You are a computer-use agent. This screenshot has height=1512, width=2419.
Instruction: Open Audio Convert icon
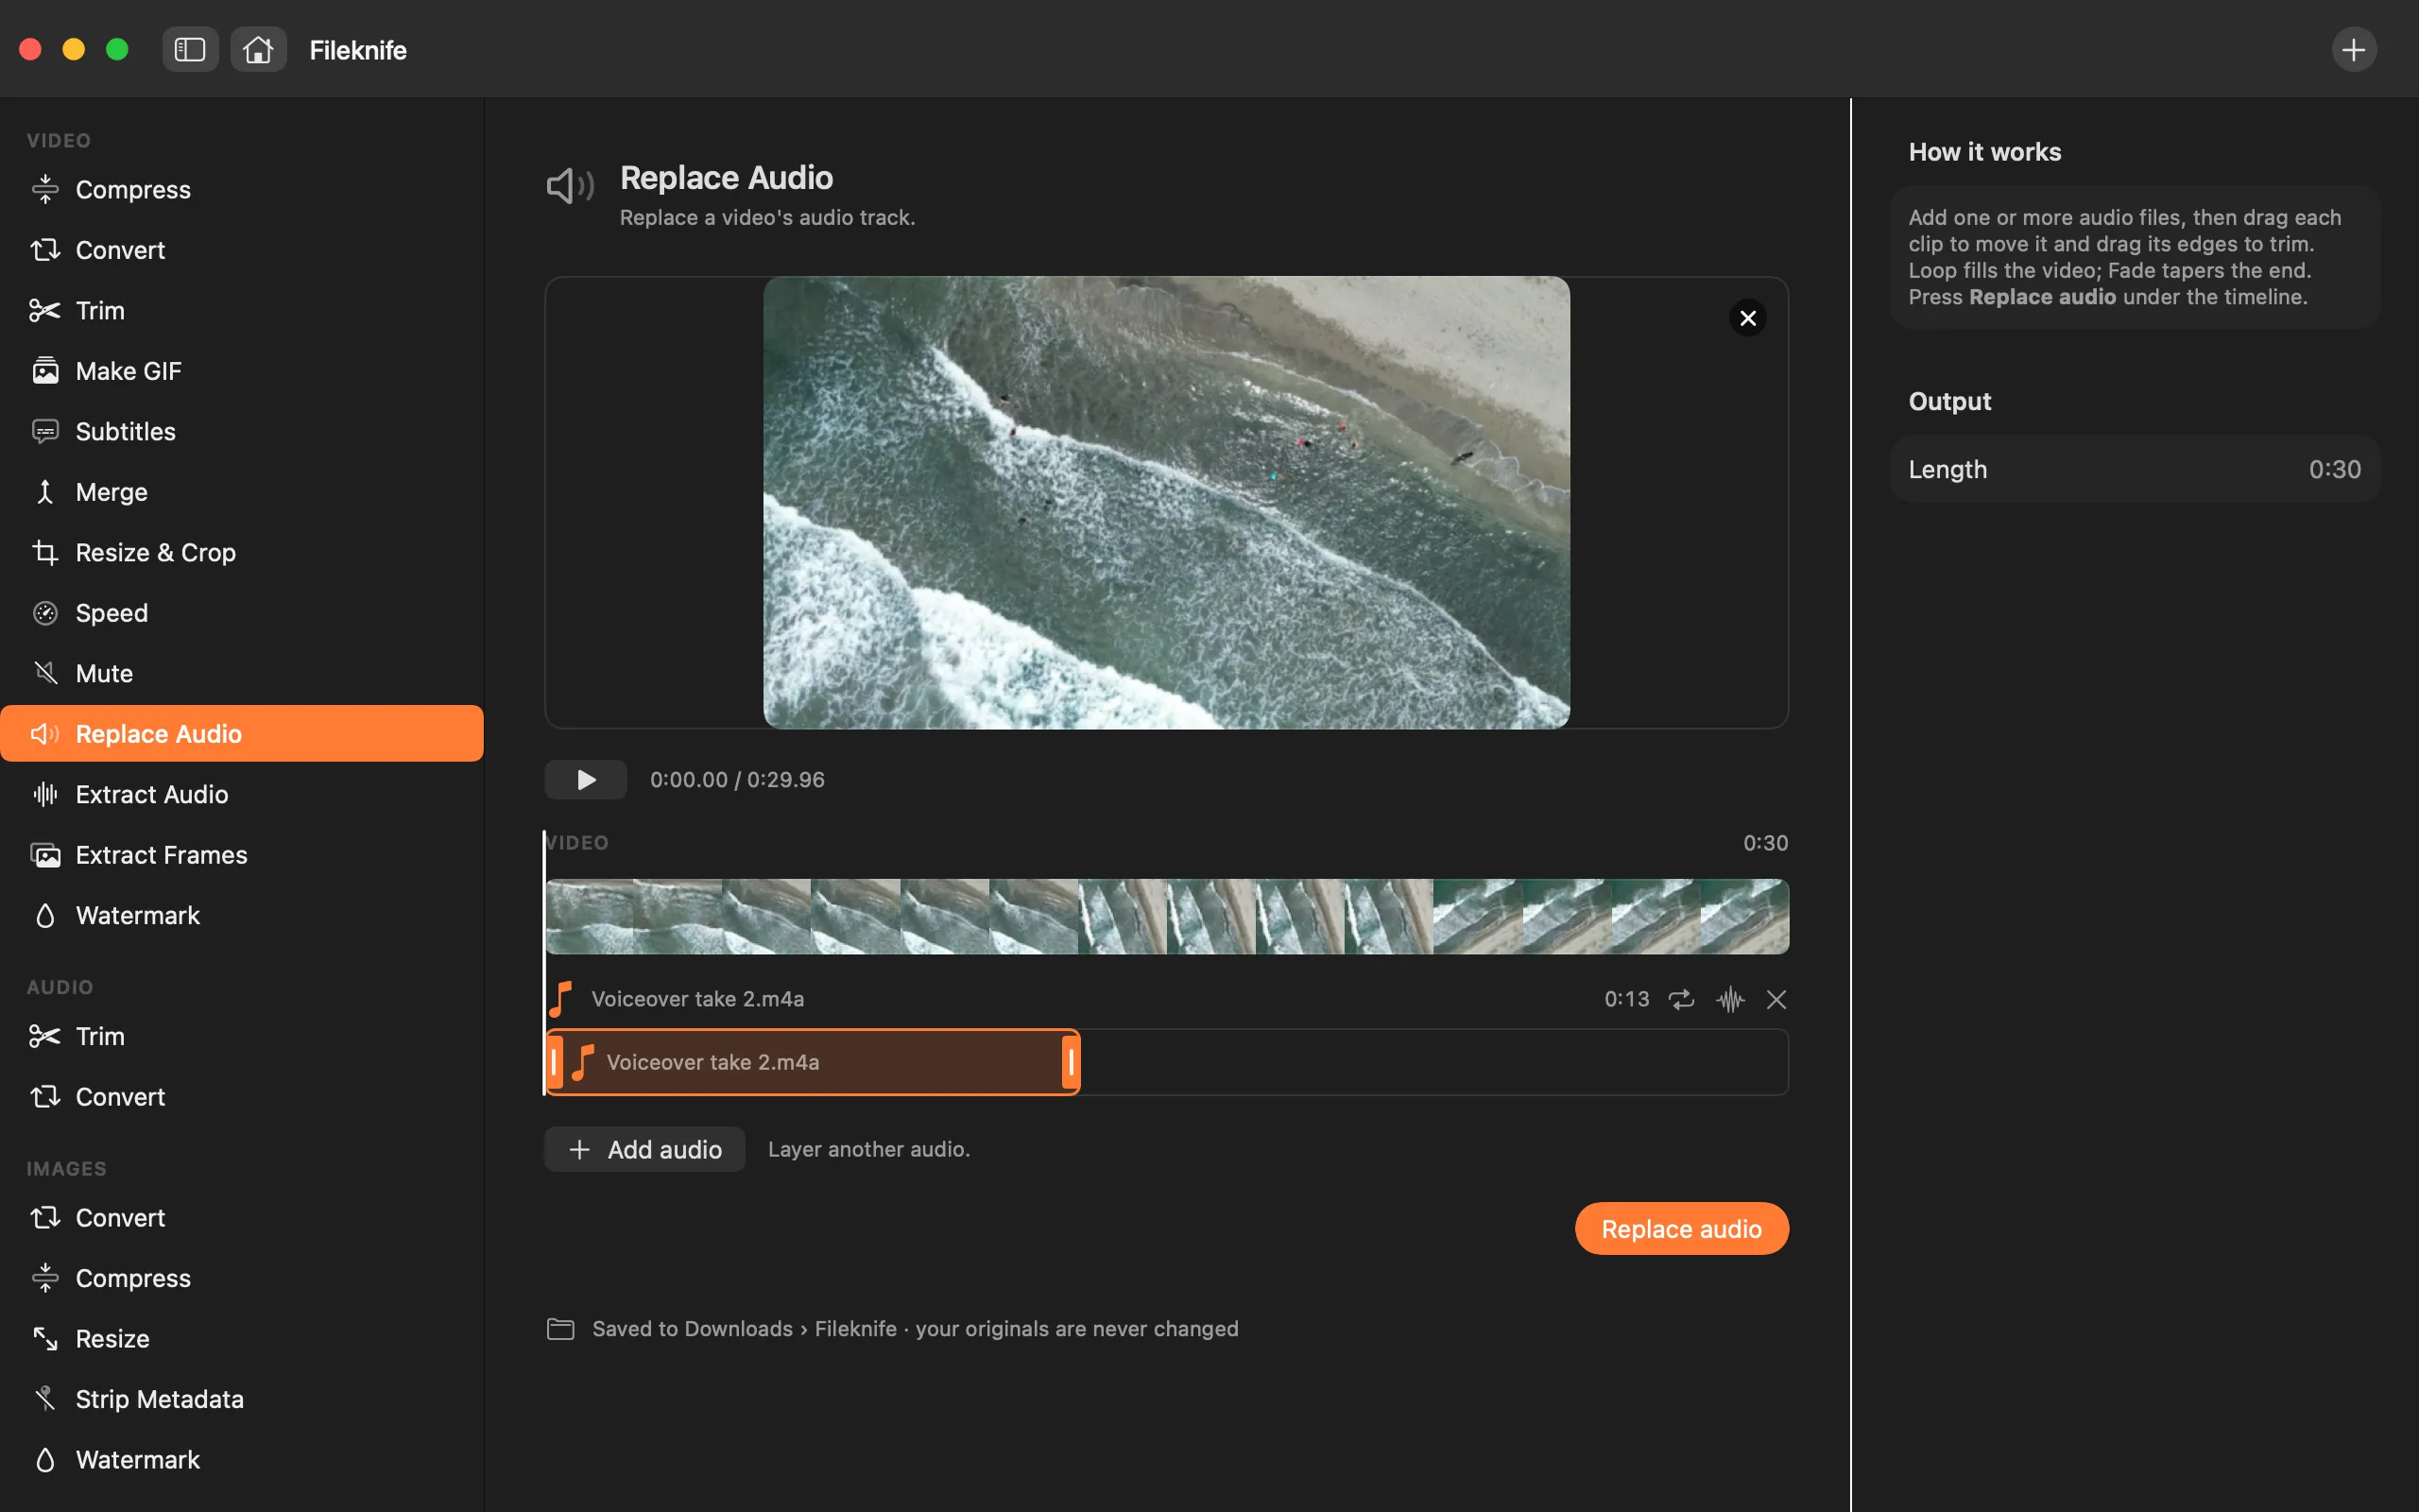coord(45,1097)
